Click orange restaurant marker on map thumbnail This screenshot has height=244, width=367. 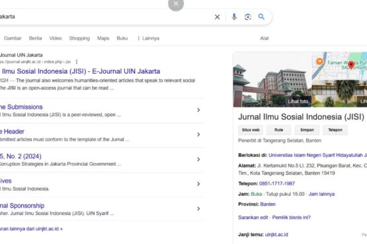(319, 61)
